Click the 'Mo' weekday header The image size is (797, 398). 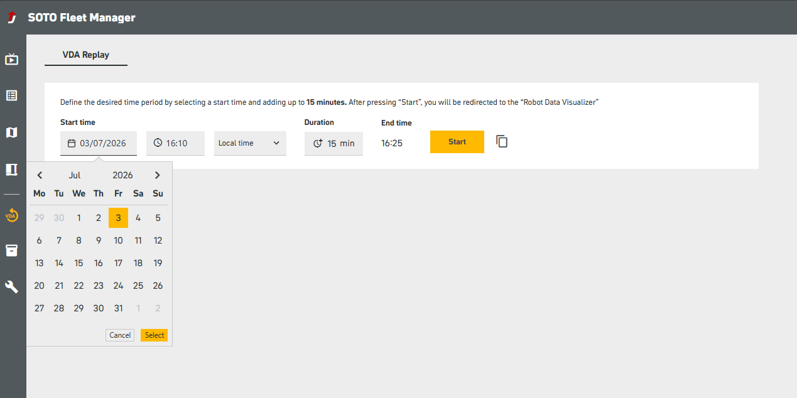[40, 193]
